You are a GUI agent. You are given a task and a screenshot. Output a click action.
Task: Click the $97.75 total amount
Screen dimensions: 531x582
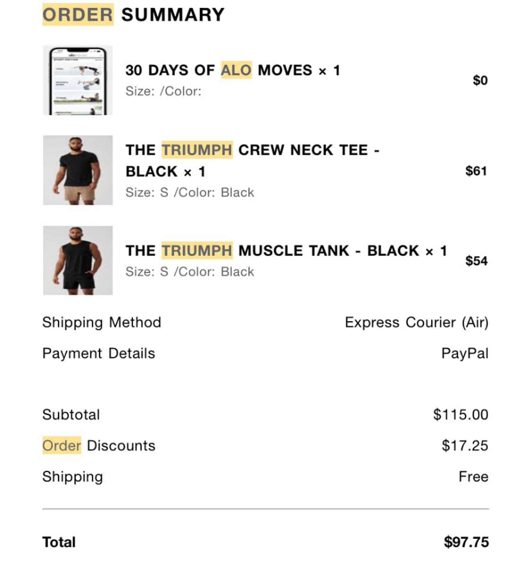(x=466, y=542)
